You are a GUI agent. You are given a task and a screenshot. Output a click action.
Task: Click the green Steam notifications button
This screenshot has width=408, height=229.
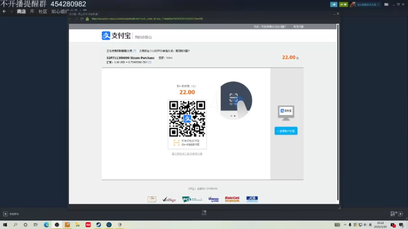343,5
